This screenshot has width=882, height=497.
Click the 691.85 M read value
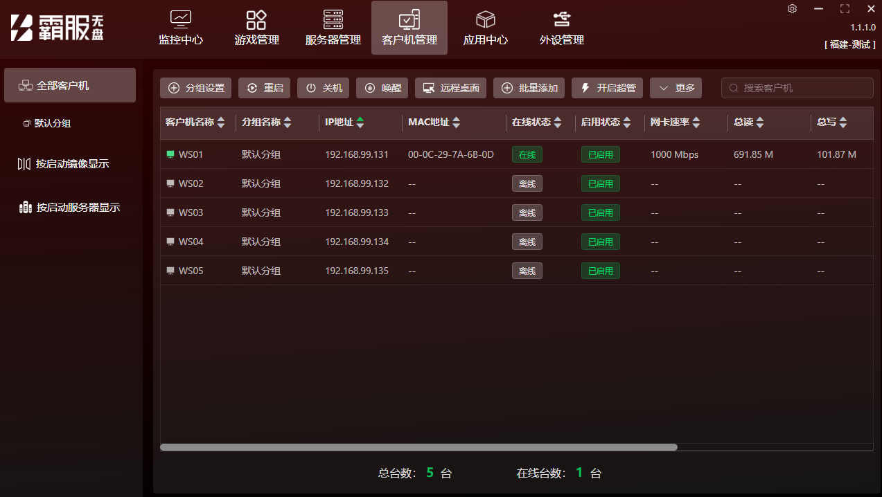click(753, 154)
